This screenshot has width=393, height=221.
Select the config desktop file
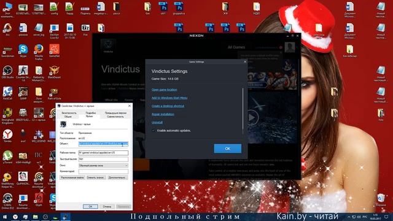[x=54, y=8]
